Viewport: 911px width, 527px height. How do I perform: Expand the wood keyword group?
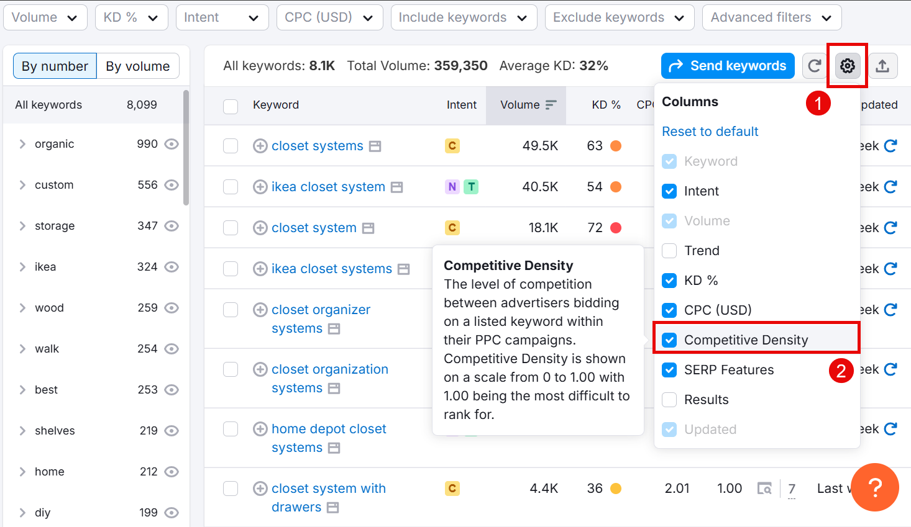tap(22, 308)
